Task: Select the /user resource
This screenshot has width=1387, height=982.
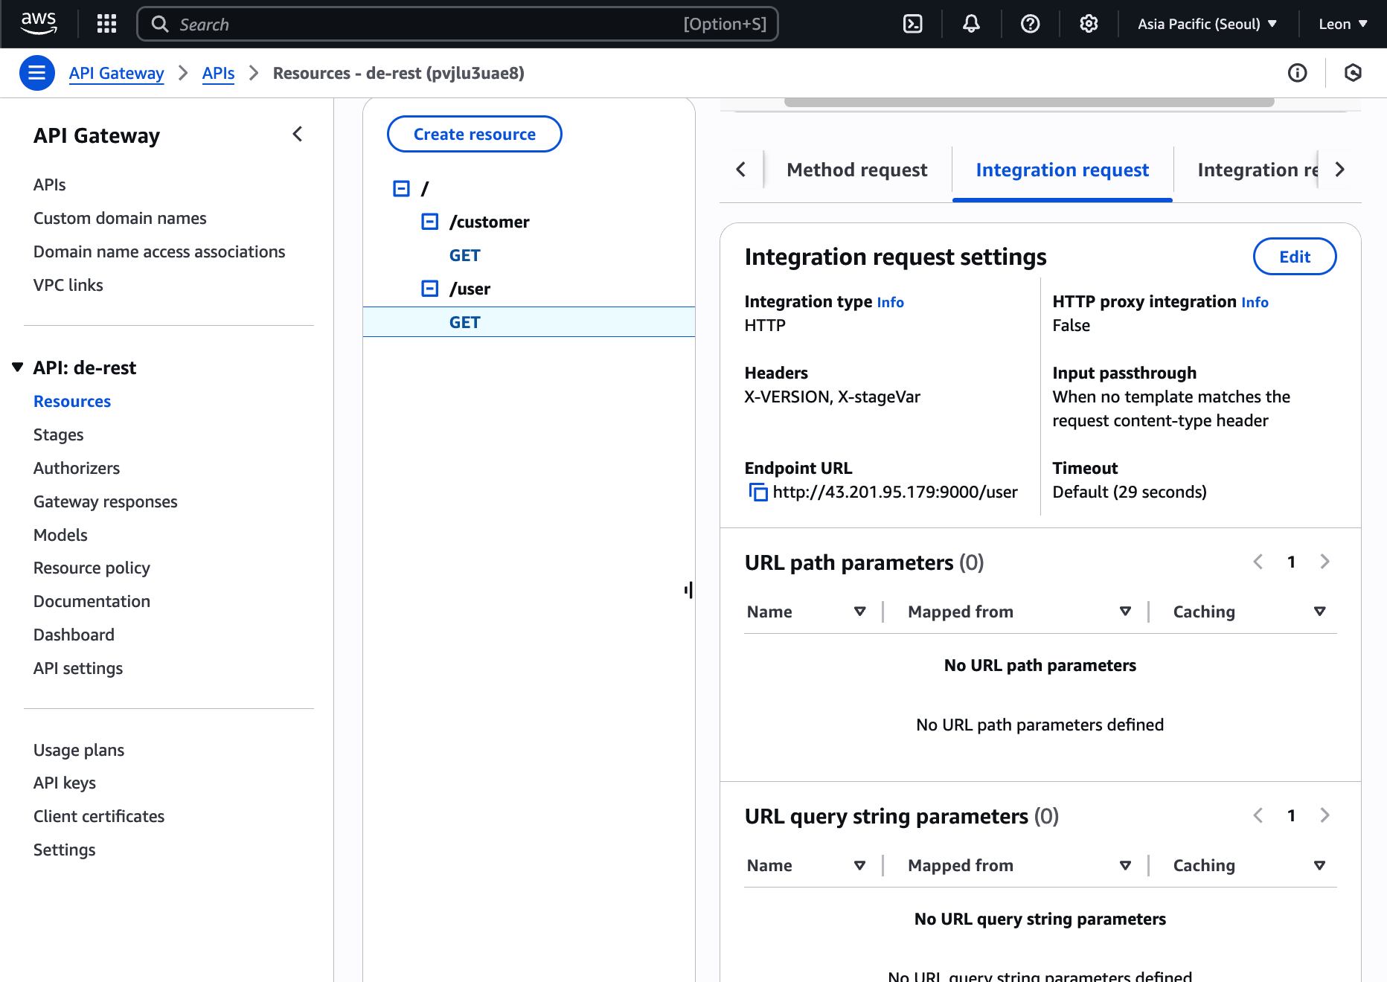Action: 470,289
